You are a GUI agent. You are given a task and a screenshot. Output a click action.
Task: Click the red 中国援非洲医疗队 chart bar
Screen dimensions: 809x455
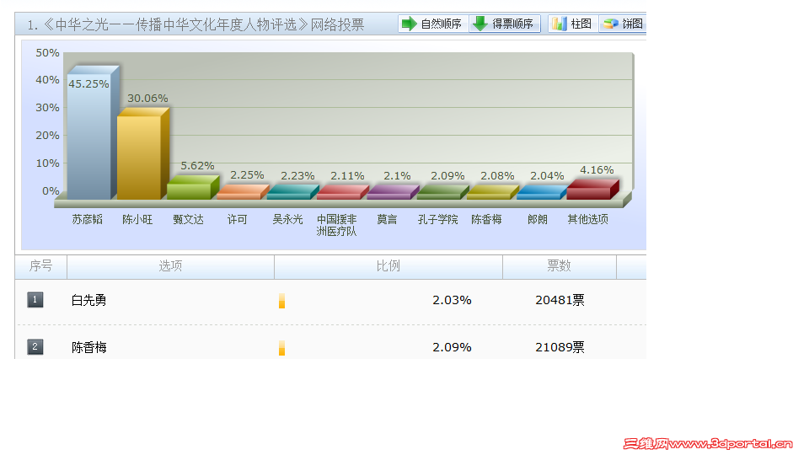[x=343, y=192]
